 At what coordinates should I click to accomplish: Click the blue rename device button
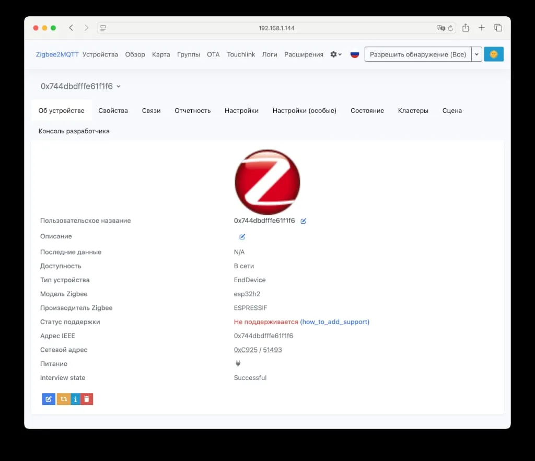49,399
